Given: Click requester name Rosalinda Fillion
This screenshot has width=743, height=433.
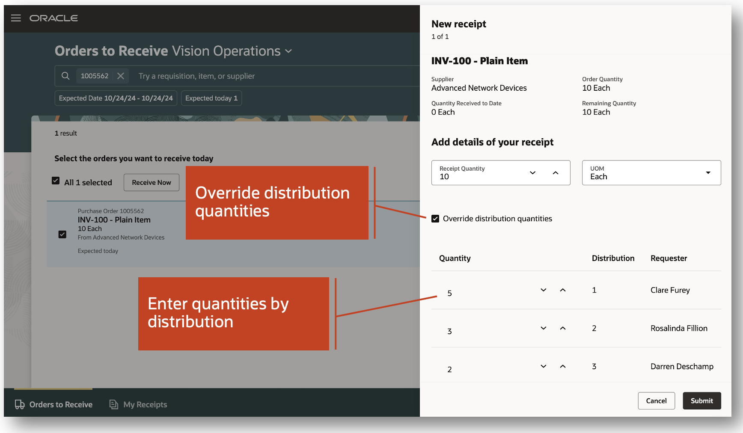Looking at the screenshot, I should [x=679, y=328].
